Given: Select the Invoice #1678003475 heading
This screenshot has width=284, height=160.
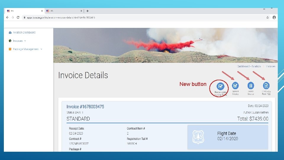Looking at the screenshot, I should point(85,107).
